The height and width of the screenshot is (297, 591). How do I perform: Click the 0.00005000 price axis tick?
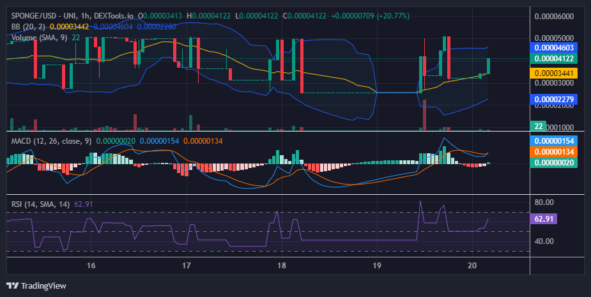[554, 38]
